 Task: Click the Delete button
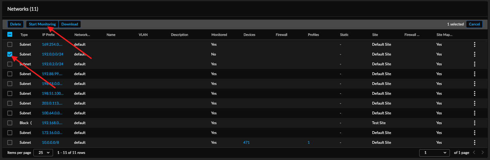16,24
